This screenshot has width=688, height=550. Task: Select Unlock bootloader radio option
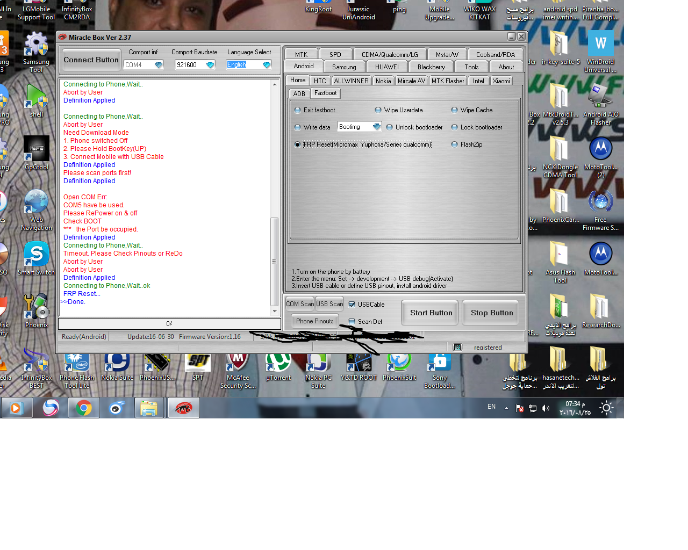414,127
